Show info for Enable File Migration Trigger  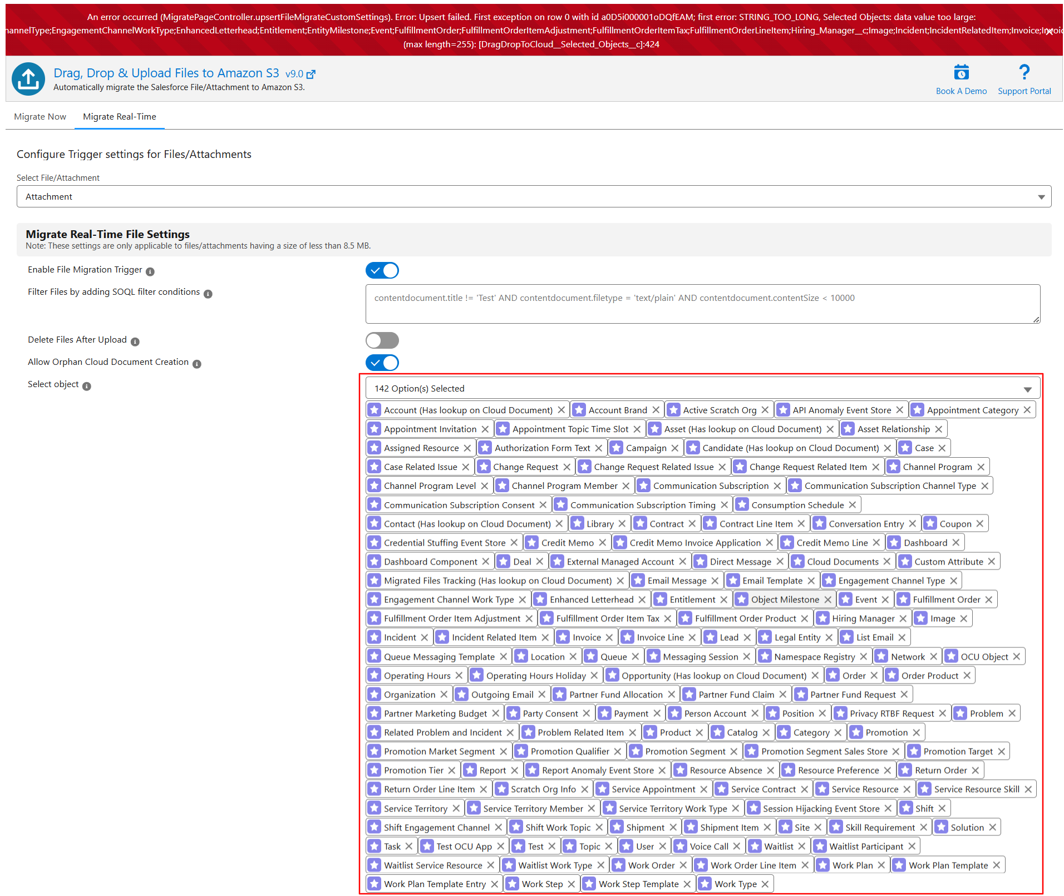coord(150,271)
